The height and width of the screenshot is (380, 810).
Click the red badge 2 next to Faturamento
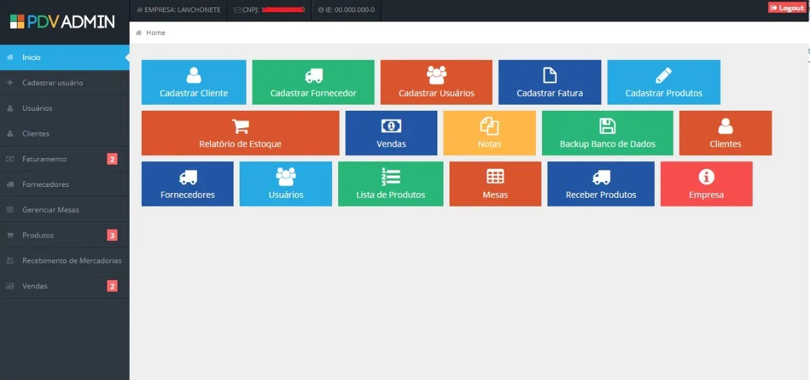click(x=113, y=159)
